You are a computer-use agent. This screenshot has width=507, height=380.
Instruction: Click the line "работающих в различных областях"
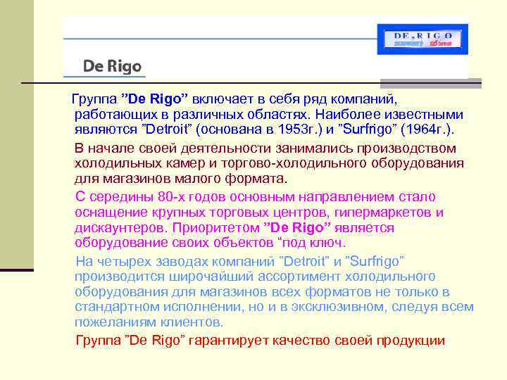pyautogui.click(x=269, y=115)
